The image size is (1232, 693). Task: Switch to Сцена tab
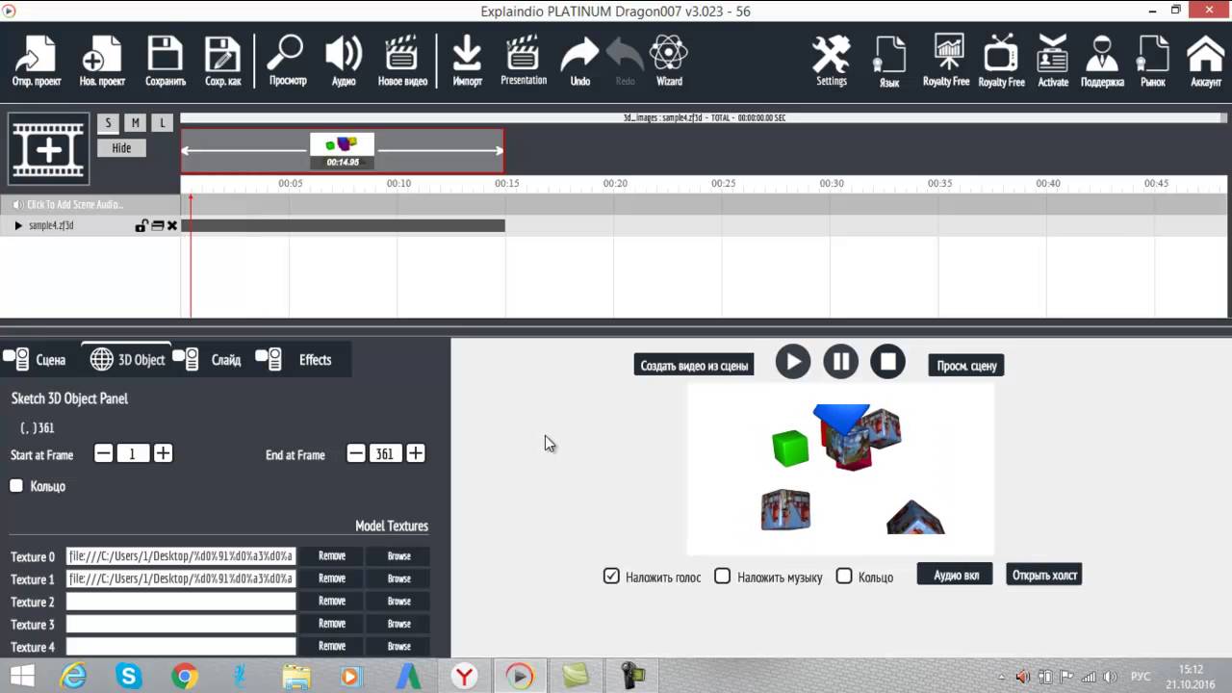point(35,360)
